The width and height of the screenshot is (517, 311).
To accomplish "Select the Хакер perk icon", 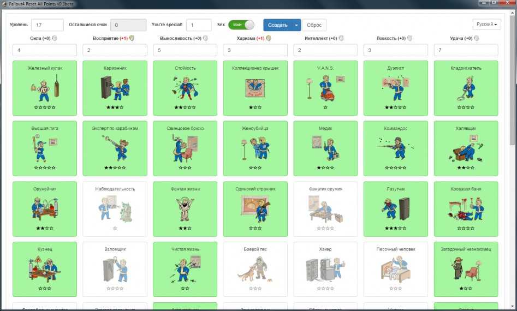I will 325,267.
